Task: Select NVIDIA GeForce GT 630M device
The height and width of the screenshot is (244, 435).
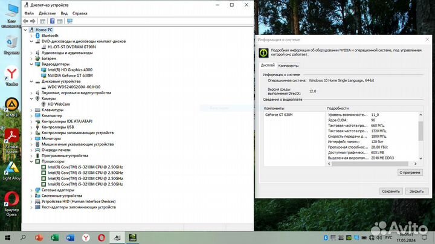Action: [x=70, y=75]
